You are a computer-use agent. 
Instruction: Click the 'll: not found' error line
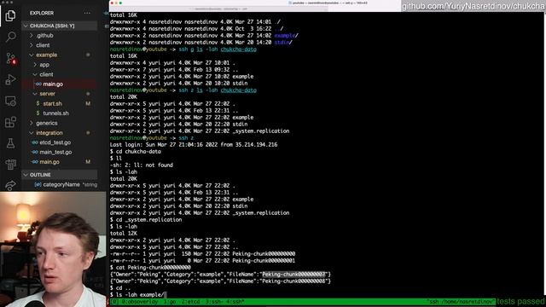click(142, 165)
